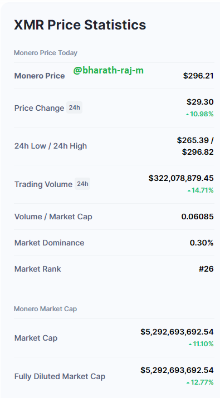Click the Market Dominance value 0.30%

coord(202,243)
